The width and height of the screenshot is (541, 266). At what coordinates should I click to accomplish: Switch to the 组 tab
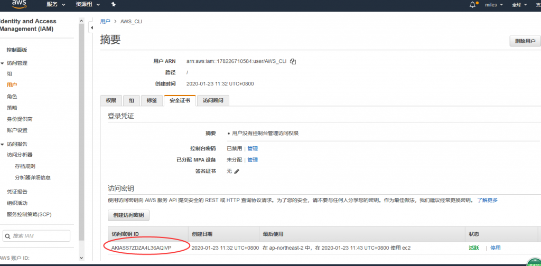[132, 101]
